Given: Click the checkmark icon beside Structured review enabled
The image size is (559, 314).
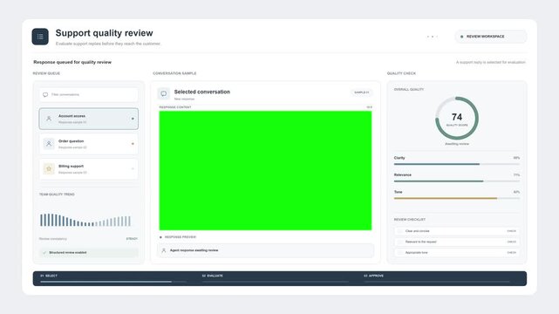Looking at the screenshot, I should click(44, 253).
